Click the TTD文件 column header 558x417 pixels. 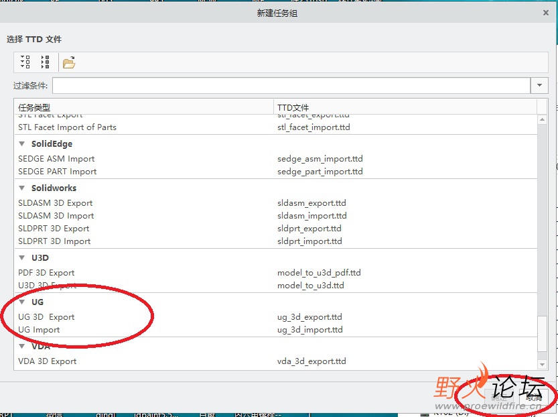pos(405,107)
